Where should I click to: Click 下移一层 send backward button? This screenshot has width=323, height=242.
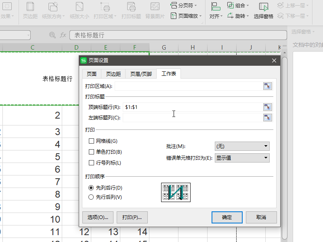[293, 16]
